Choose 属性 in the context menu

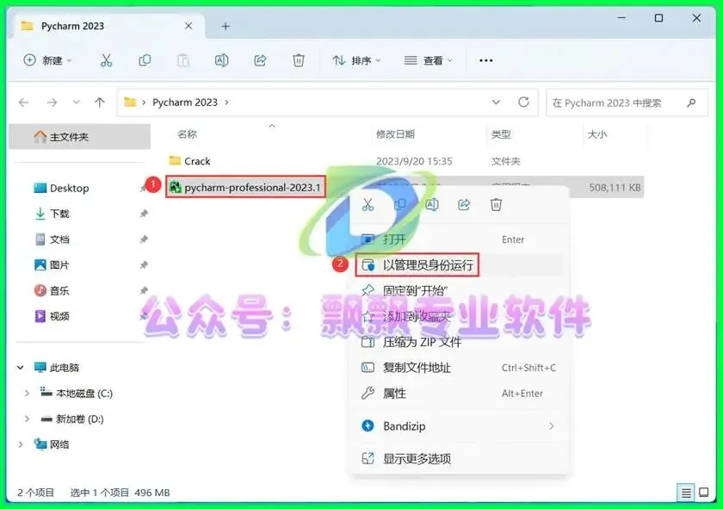click(460, 394)
